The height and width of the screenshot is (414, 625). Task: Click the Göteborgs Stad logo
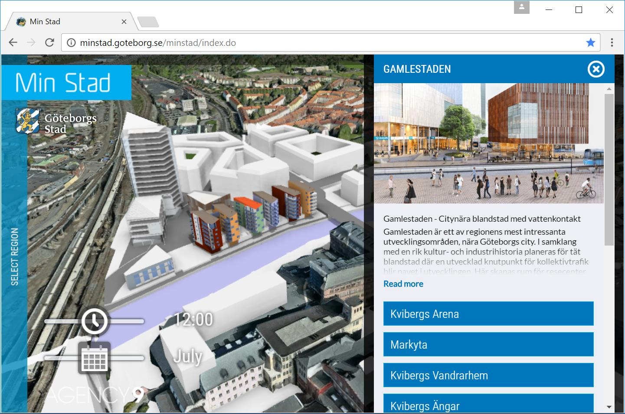pos(56,121)
